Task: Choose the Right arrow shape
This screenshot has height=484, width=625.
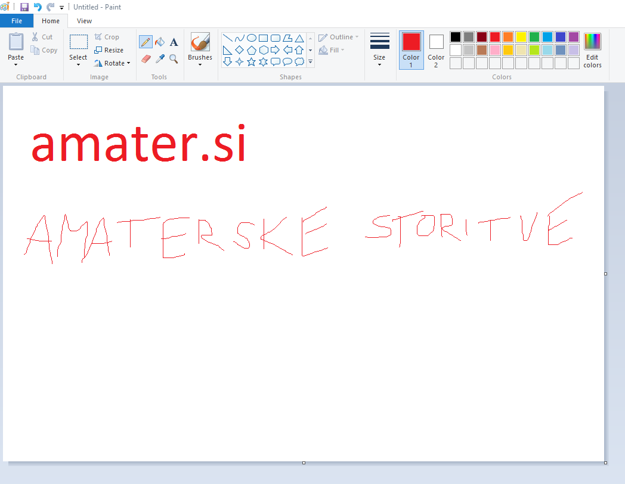Action: coord(276,50)
